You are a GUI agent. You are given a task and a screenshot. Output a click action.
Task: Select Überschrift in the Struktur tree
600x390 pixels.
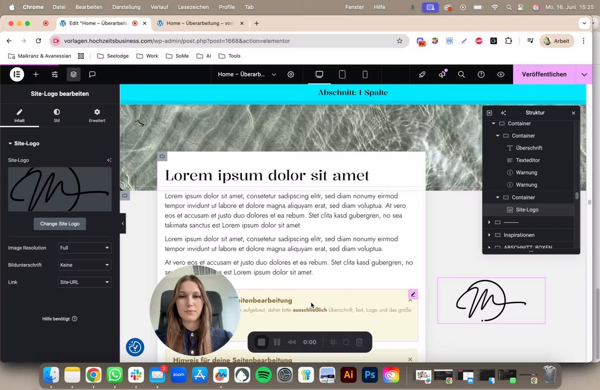point(529,148)
